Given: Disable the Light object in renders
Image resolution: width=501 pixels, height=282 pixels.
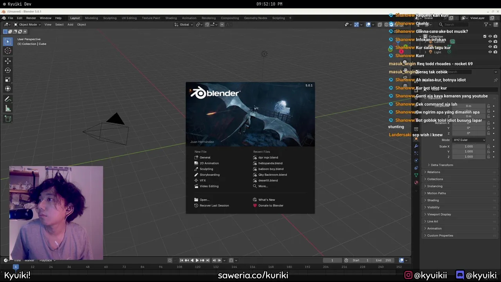Looking at the screenshot, I should point(495,52).
